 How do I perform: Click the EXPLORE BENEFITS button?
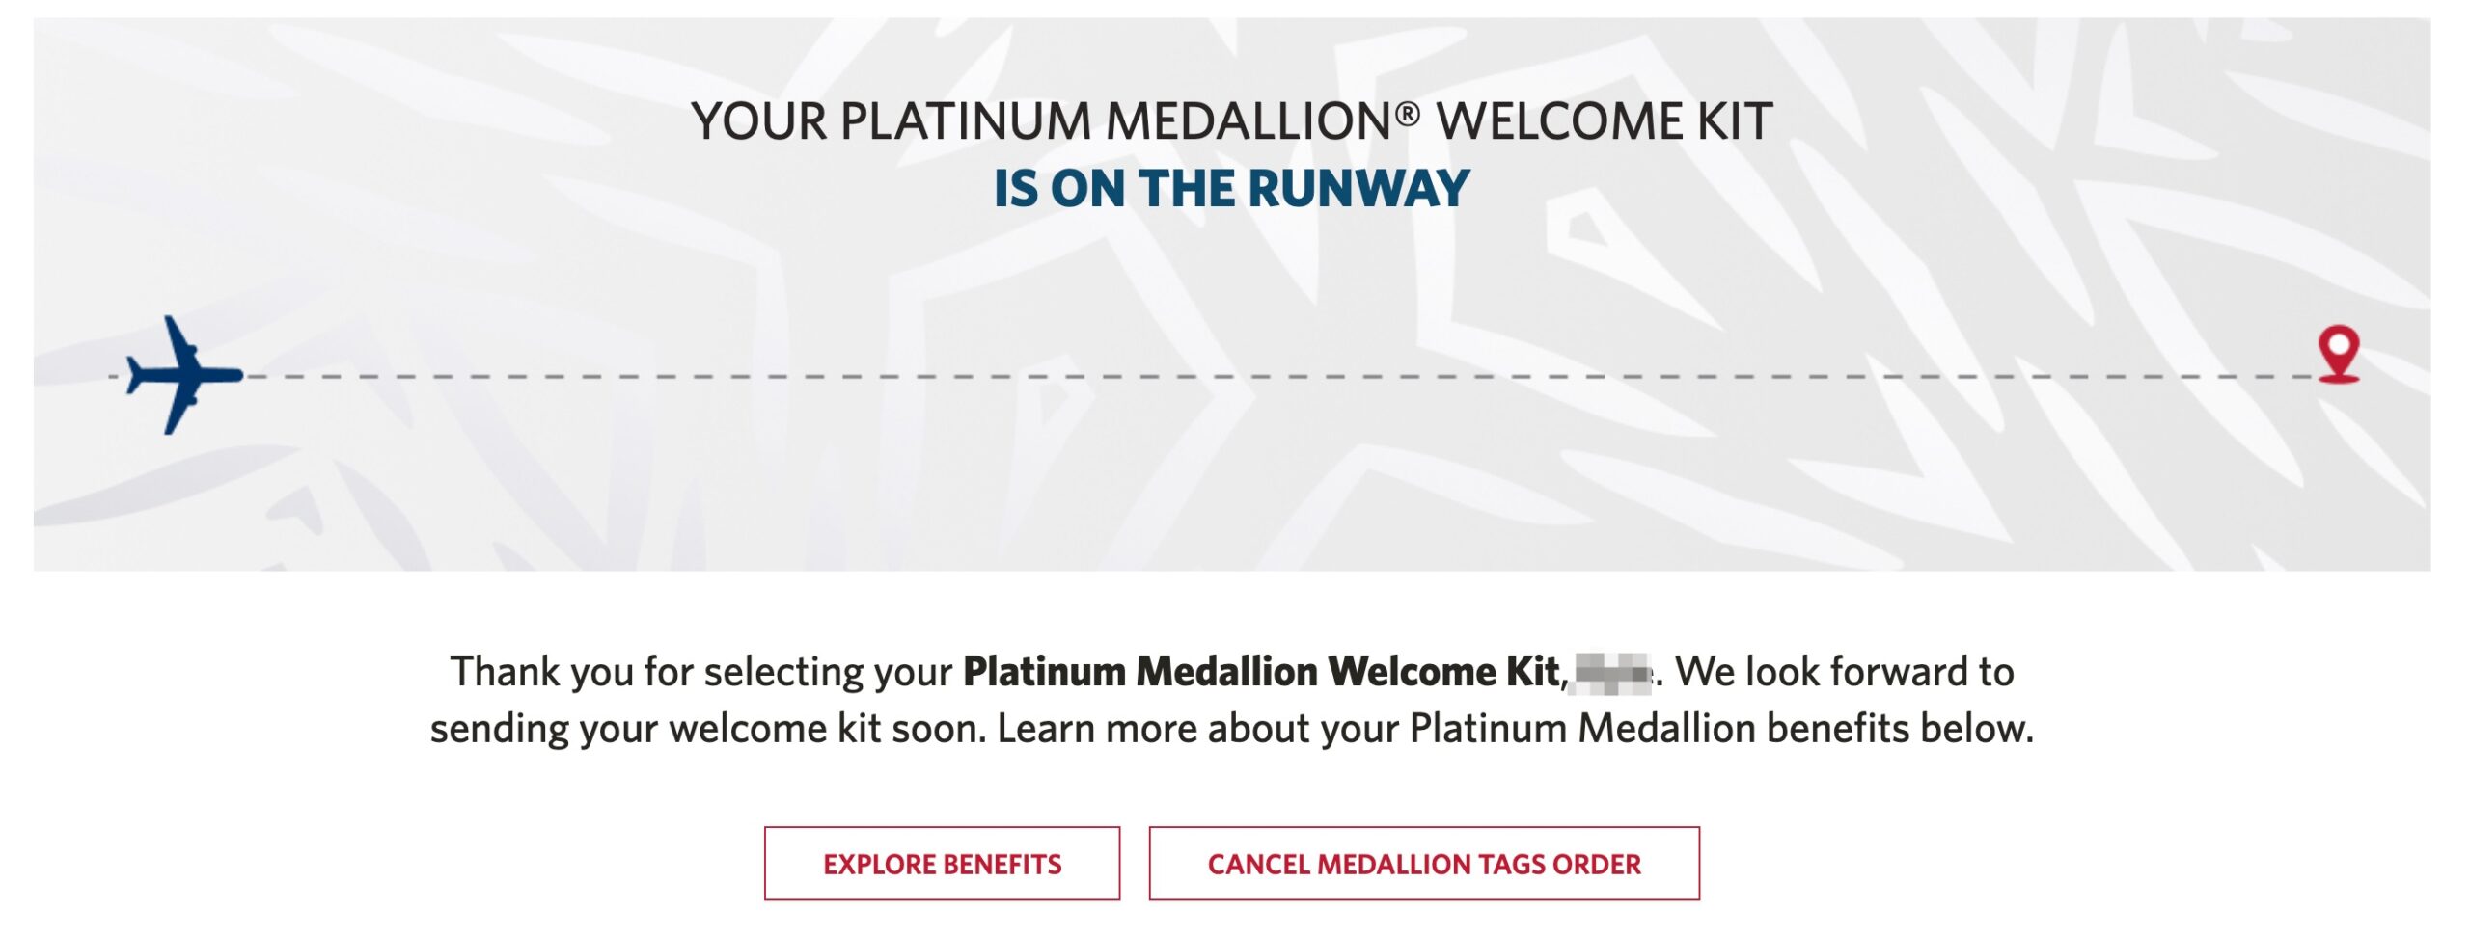942,865
